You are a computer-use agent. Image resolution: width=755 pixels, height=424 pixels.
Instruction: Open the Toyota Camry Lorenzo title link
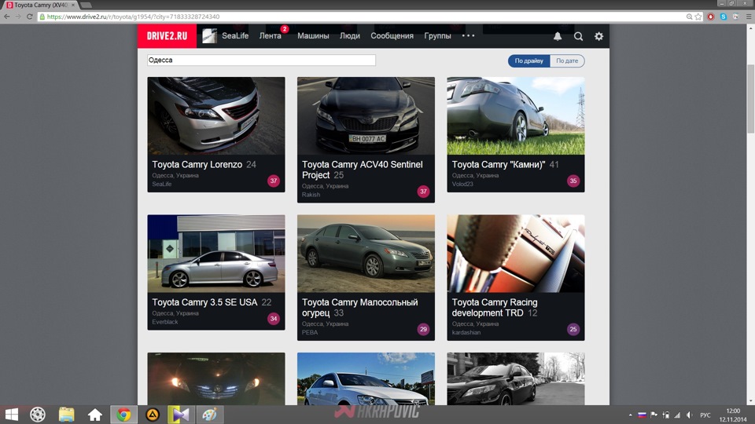click(197, 164)
